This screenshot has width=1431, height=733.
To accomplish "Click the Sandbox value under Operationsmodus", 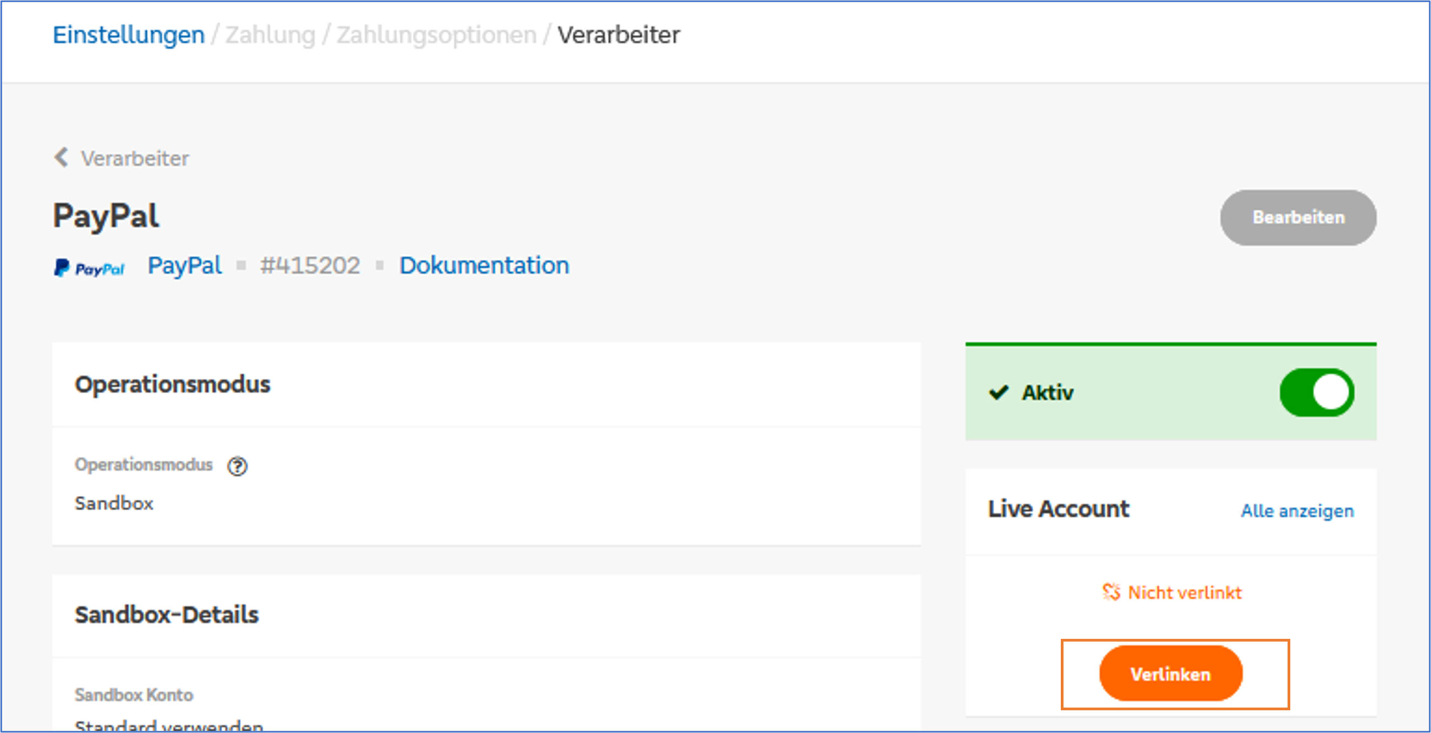I will [x=114, y=504].
